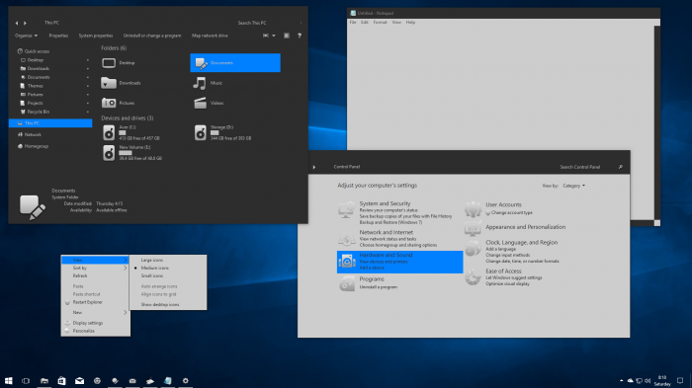Open Notepad's Format menu
Viewport: 692px width, 388px height.
pyautogui.click(x=380, y=23)
